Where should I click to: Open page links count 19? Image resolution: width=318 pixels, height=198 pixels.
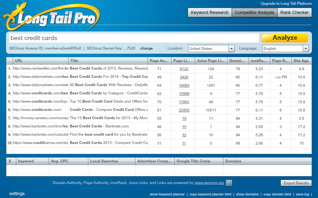(x=184, y=119)
